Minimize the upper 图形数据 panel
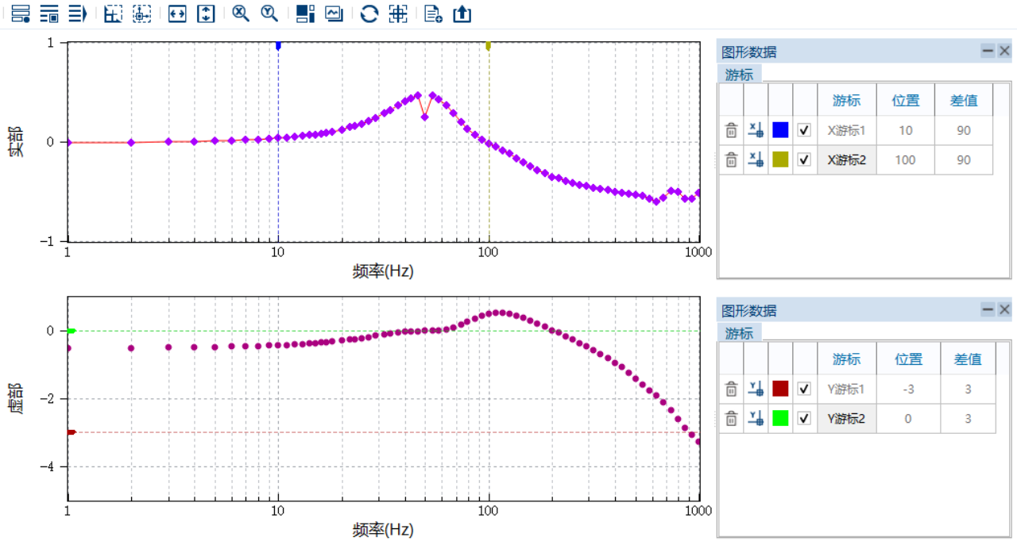 [x=988, y=51]
